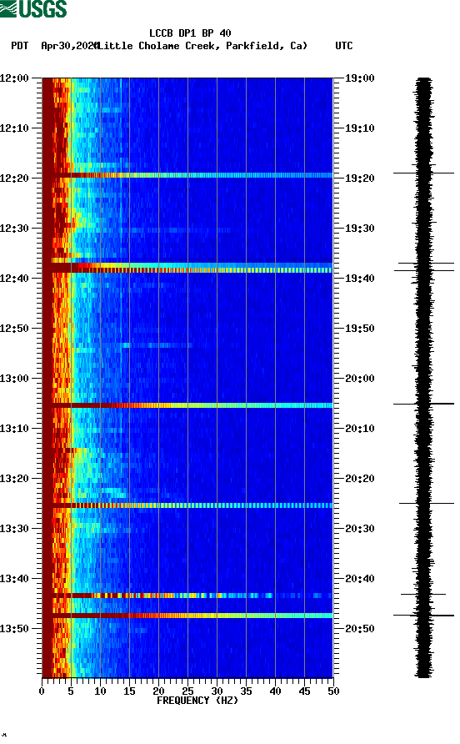
Task: Click the 20:30 UTC time label
Action: [x=359, y=529]
